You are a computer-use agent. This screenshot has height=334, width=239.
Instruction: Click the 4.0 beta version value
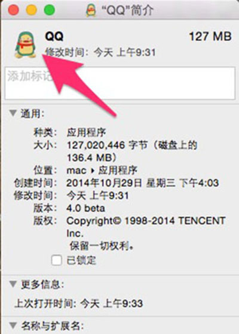coord(85,208)
